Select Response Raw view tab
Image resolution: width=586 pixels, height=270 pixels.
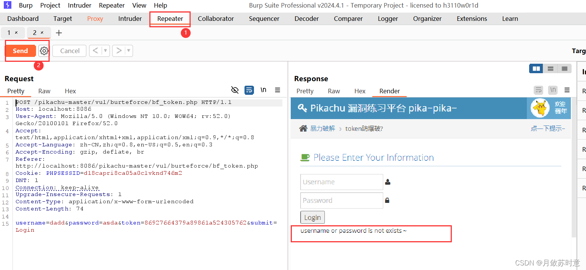click(334, 91)
